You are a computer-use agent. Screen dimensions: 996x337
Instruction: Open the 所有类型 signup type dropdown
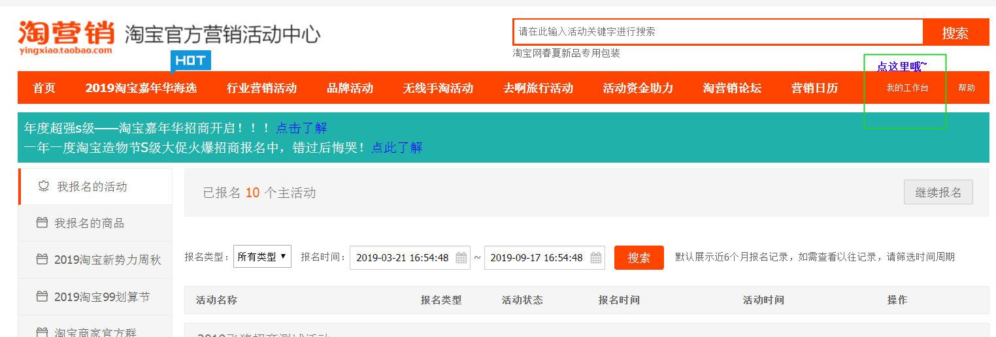pyautogui.click(x=262, y=257)
